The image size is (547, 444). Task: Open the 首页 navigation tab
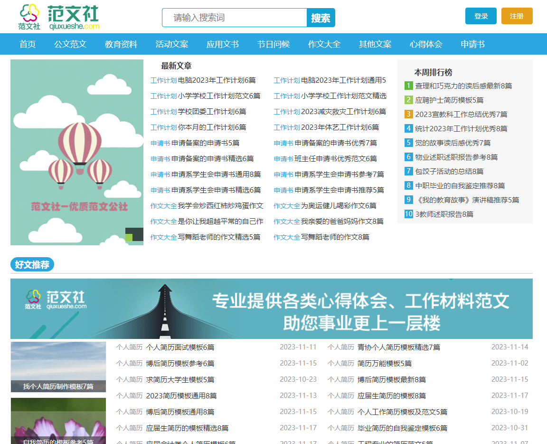28,44
